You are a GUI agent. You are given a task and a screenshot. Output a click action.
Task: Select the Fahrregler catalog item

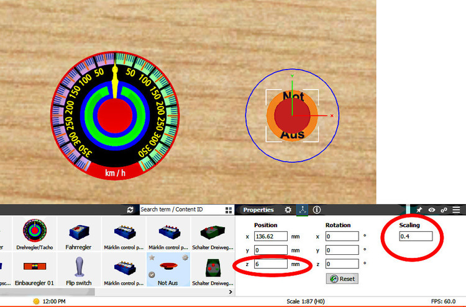pyautogui.click(x=78, y=234)
